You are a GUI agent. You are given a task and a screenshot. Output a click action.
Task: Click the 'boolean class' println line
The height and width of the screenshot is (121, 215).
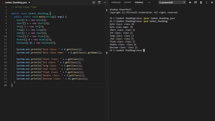(52, 79)
